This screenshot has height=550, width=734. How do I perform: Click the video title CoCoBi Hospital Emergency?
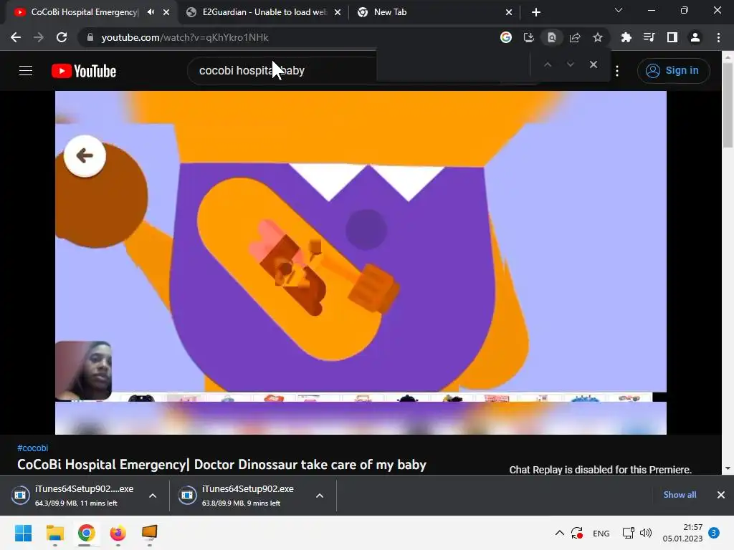[222, 464]
